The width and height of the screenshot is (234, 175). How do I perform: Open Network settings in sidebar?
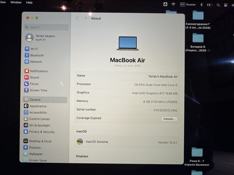tap(33, 61)
